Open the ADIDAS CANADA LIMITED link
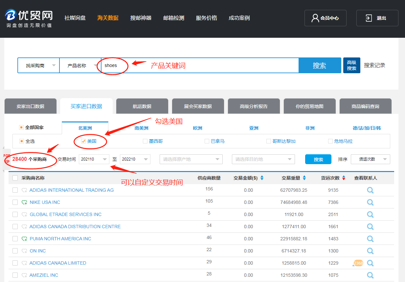 [58, 263]
